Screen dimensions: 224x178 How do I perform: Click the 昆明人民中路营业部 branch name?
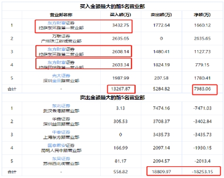point(61,151)
